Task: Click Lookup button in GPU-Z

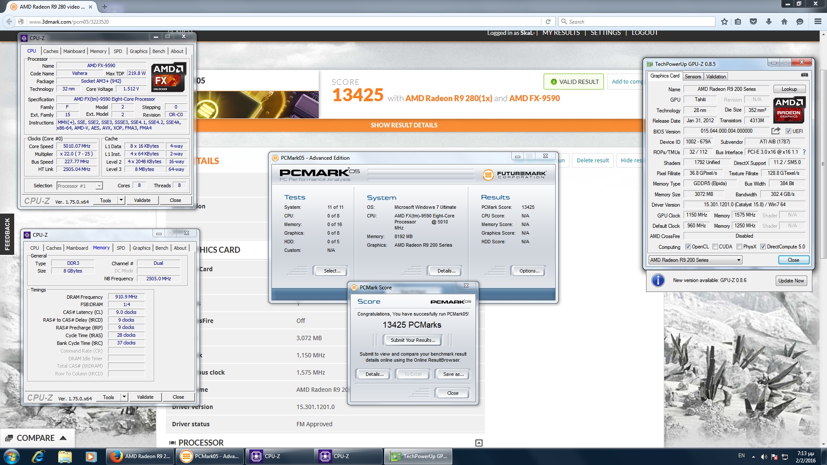Action: click(x=789, y=89)
